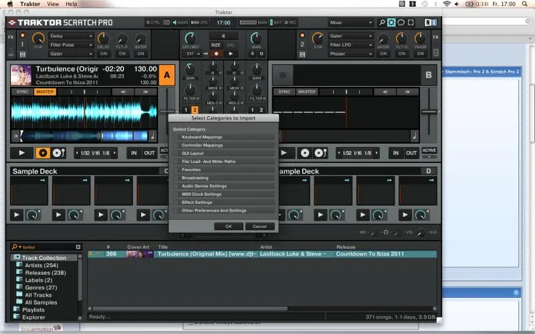Click the Deck A letter badge
This screenshot has width=535, height=334.
tap(167, 74)
